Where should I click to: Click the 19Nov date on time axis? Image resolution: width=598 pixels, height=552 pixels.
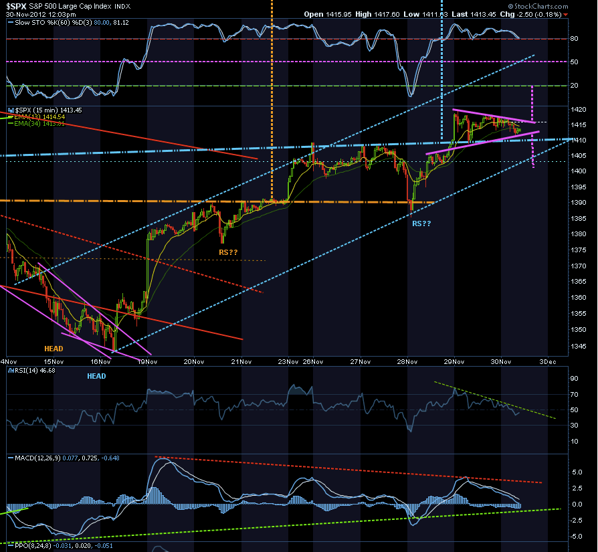(x=147, y=361)
